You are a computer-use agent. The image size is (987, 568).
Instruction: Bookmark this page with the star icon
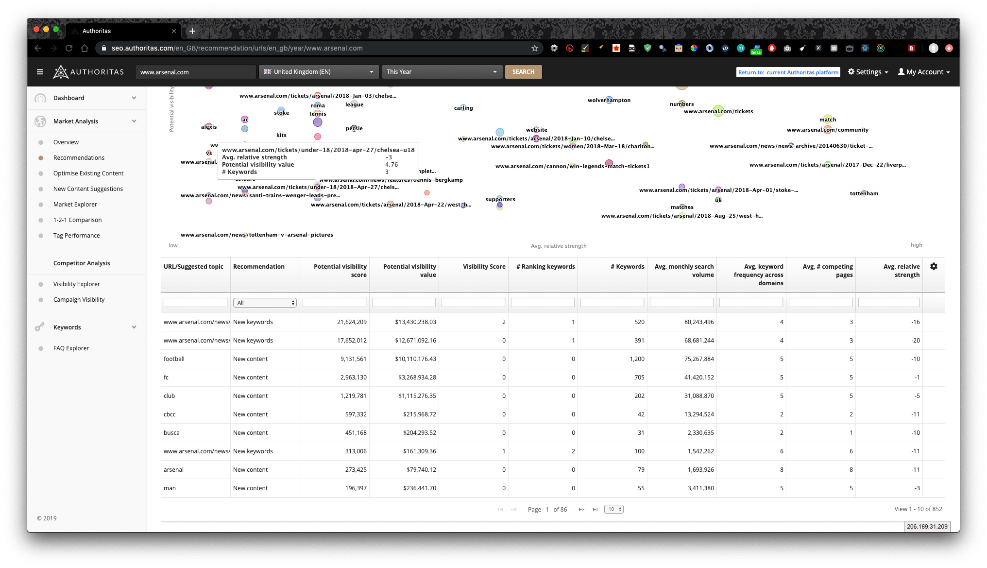(x=535, y=48)
